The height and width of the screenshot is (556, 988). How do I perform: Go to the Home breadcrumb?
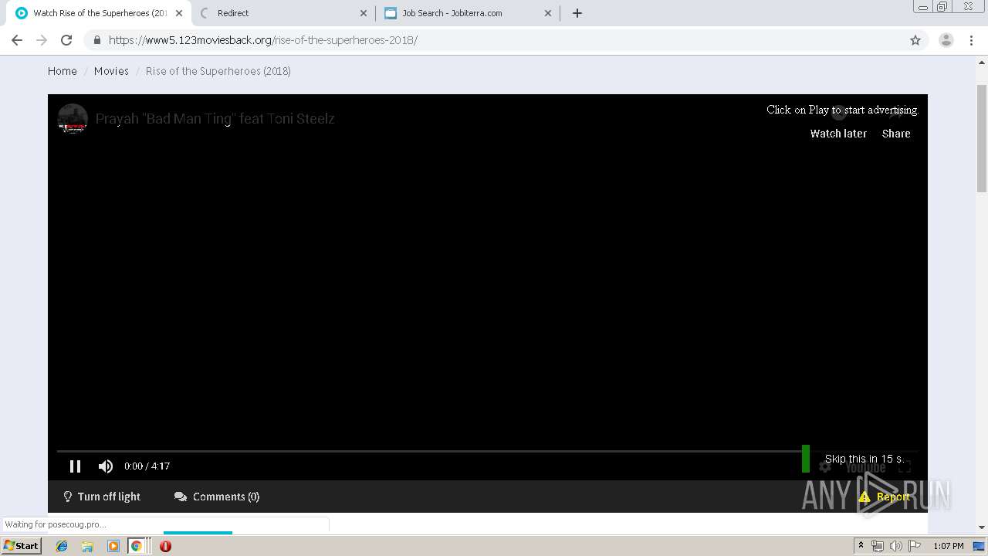[63, 71]
